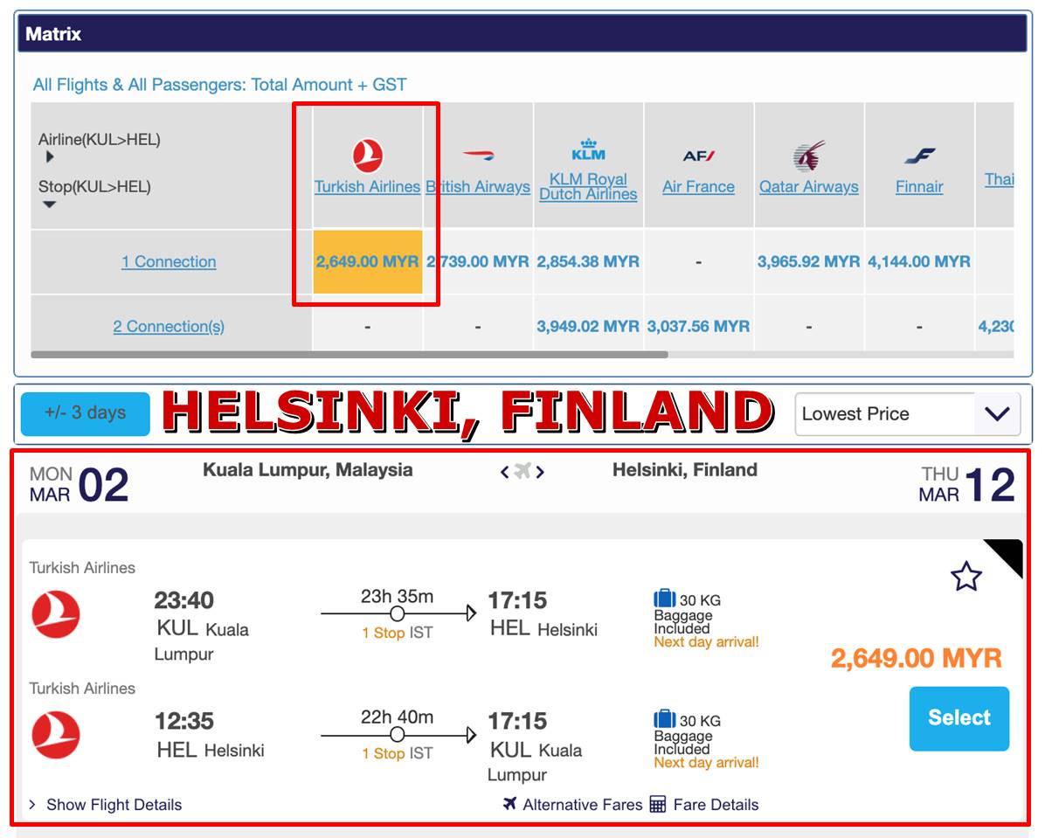
Task: Expand the Airline(KUL>HEL) arrow
Action: (x=49, y=157)
